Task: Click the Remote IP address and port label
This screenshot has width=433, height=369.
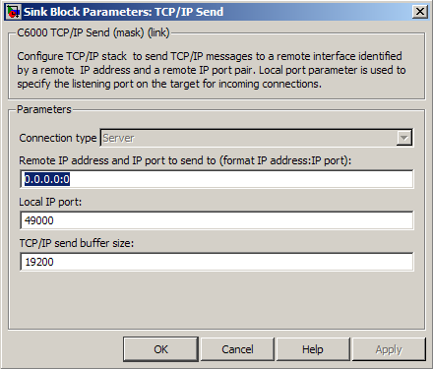Action: [x=185, y=160]
